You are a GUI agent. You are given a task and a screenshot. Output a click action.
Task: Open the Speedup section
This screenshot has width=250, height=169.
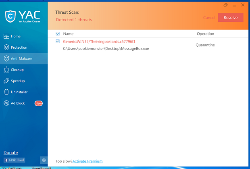[x=24, y=81]
